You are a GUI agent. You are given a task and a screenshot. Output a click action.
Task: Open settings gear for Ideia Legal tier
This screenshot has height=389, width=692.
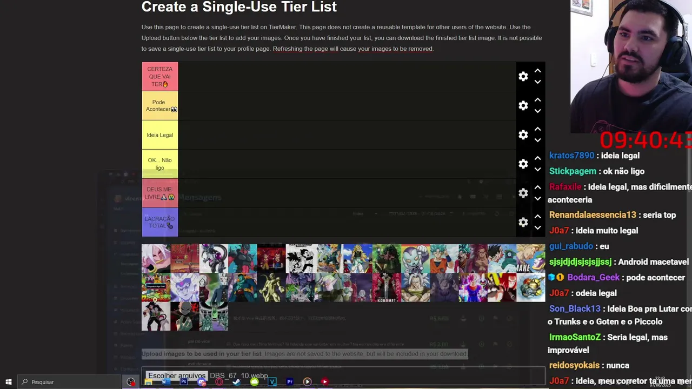click(523, 135)
